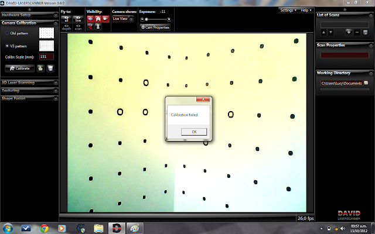The image size is (375, 234).
Task: Open Cam Properties
Action: coord(155,27)
